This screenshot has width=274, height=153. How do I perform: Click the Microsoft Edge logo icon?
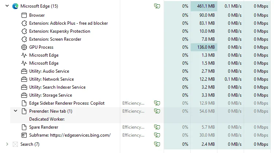pos(15,6)
